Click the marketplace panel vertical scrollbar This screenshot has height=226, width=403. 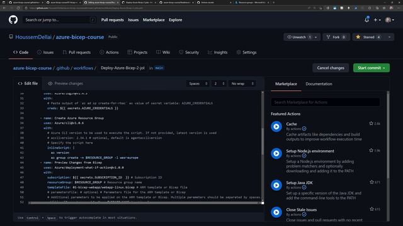click(388, 136)
